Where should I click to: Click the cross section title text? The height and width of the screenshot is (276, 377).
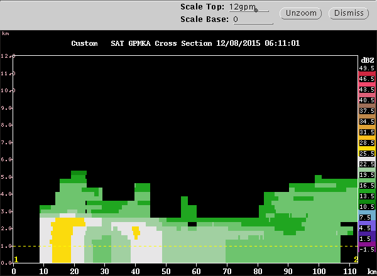tap(185, 43)
